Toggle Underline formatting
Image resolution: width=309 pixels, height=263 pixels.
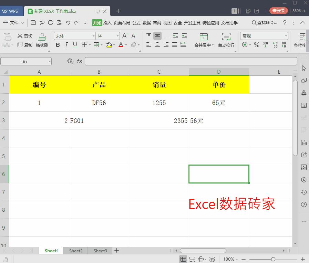[x=75, y=45]
